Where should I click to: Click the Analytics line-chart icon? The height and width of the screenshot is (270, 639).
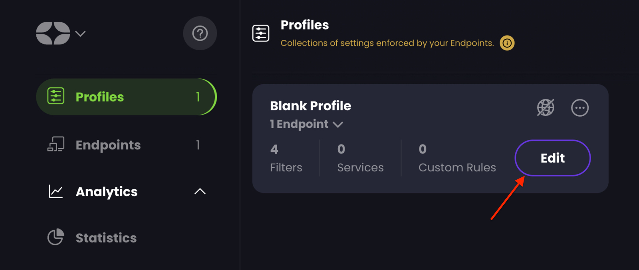56,192
